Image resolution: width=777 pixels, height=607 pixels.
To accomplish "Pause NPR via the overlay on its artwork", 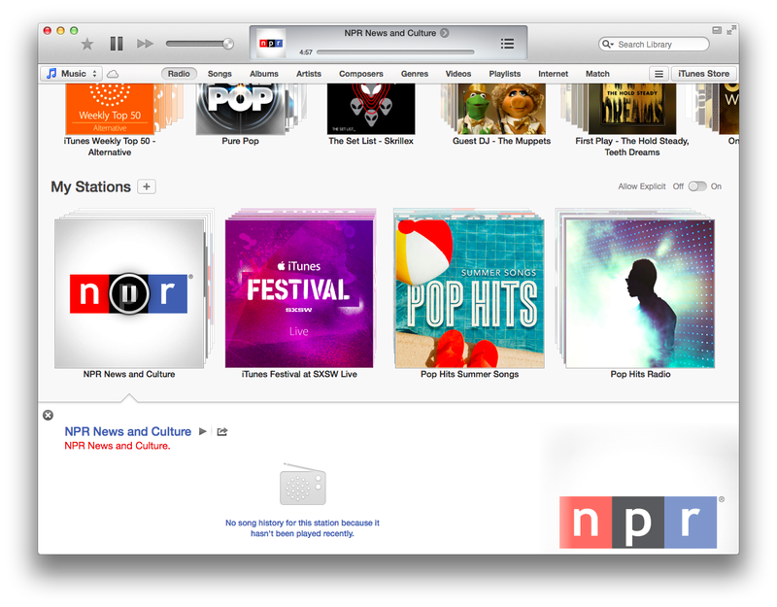I will [x=129, y=293].
